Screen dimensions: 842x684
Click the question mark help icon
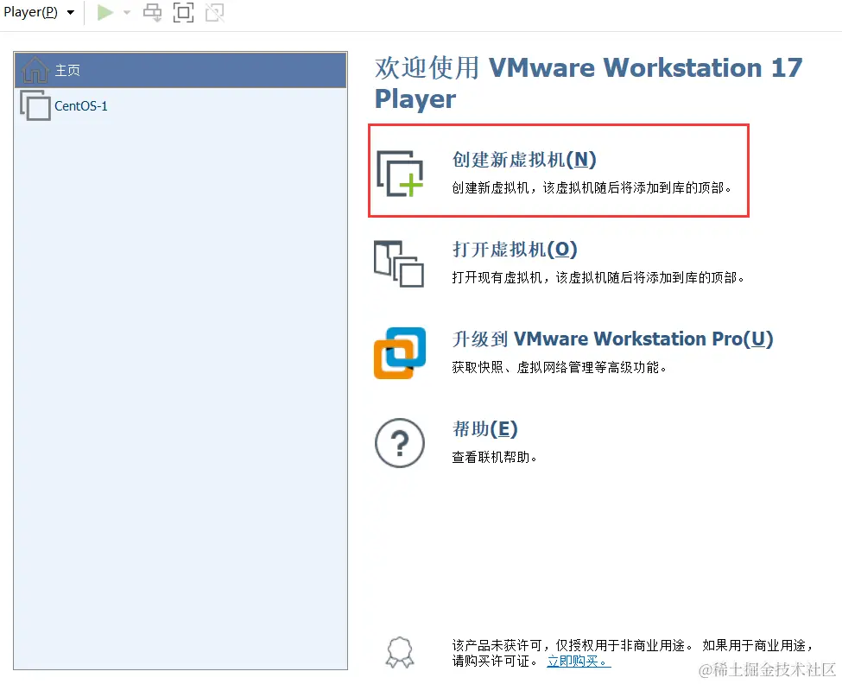[400, 443]
